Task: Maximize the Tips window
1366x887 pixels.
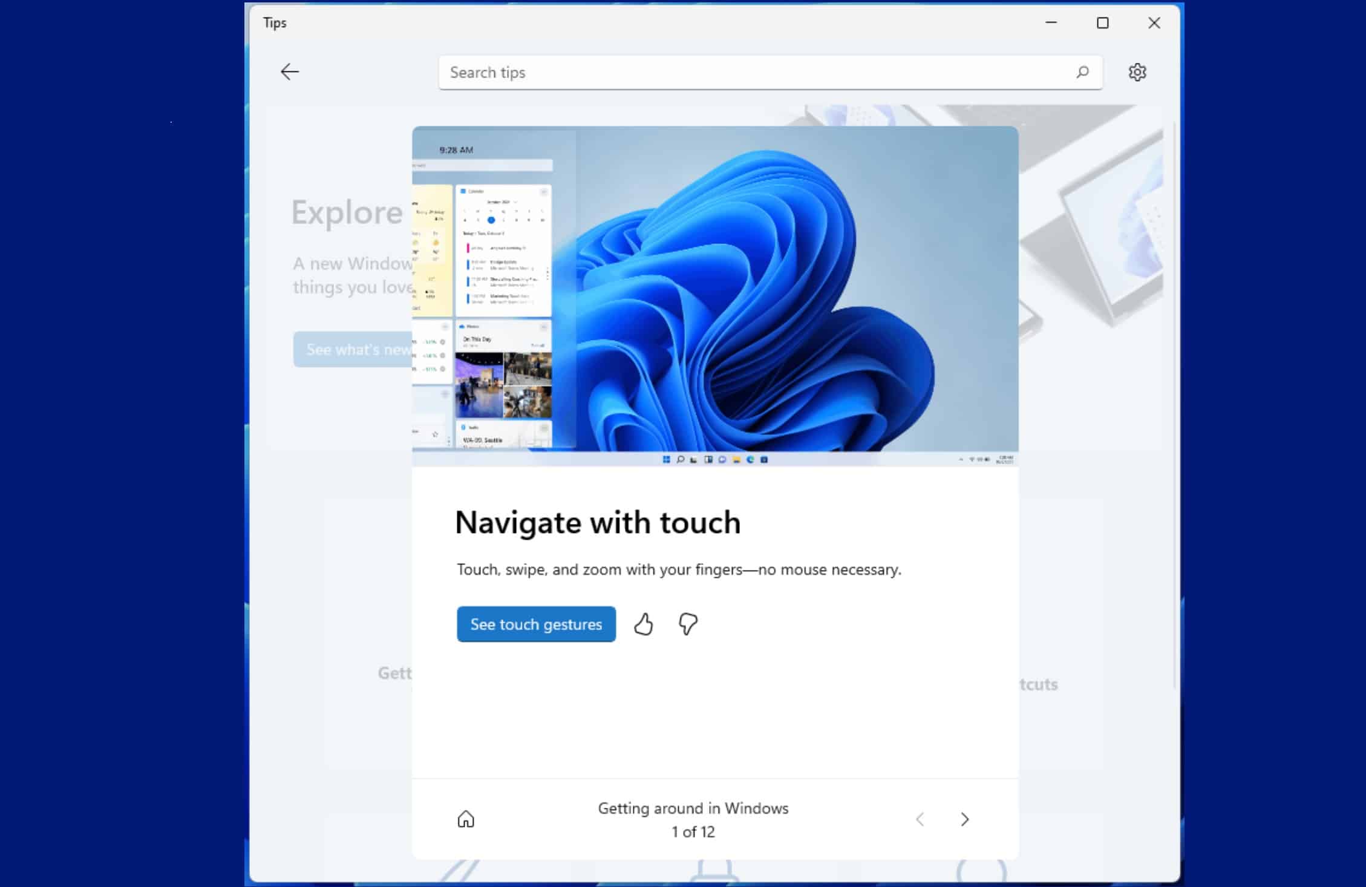Action: pyautogui.click(x=1103, y=22)
